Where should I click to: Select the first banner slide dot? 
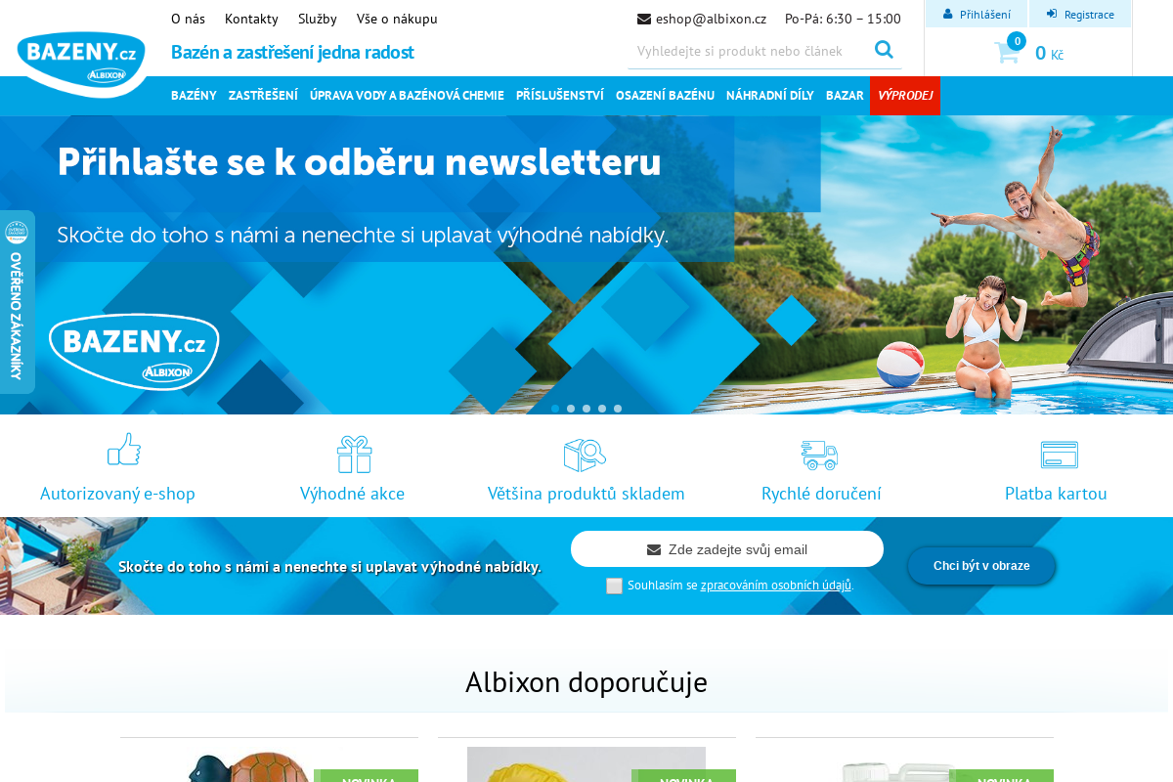point(555,409)
